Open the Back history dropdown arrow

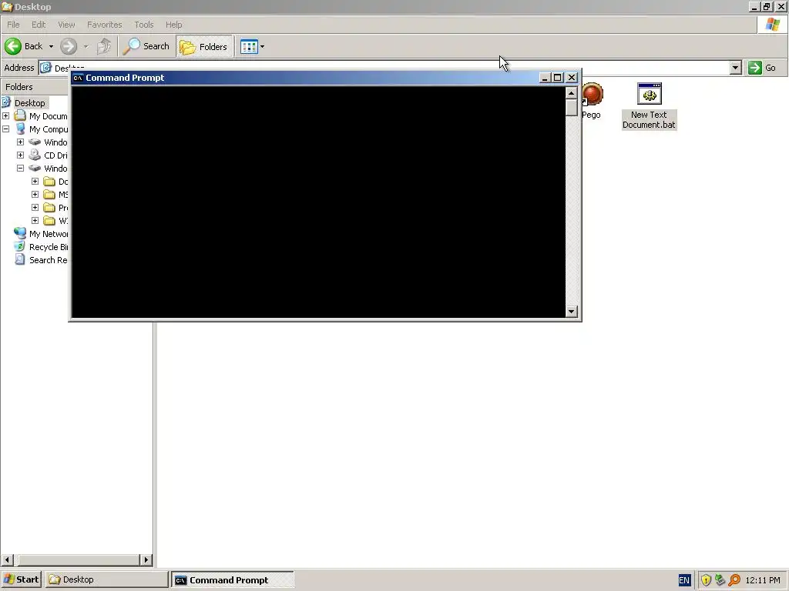click(x=51, y=46)
